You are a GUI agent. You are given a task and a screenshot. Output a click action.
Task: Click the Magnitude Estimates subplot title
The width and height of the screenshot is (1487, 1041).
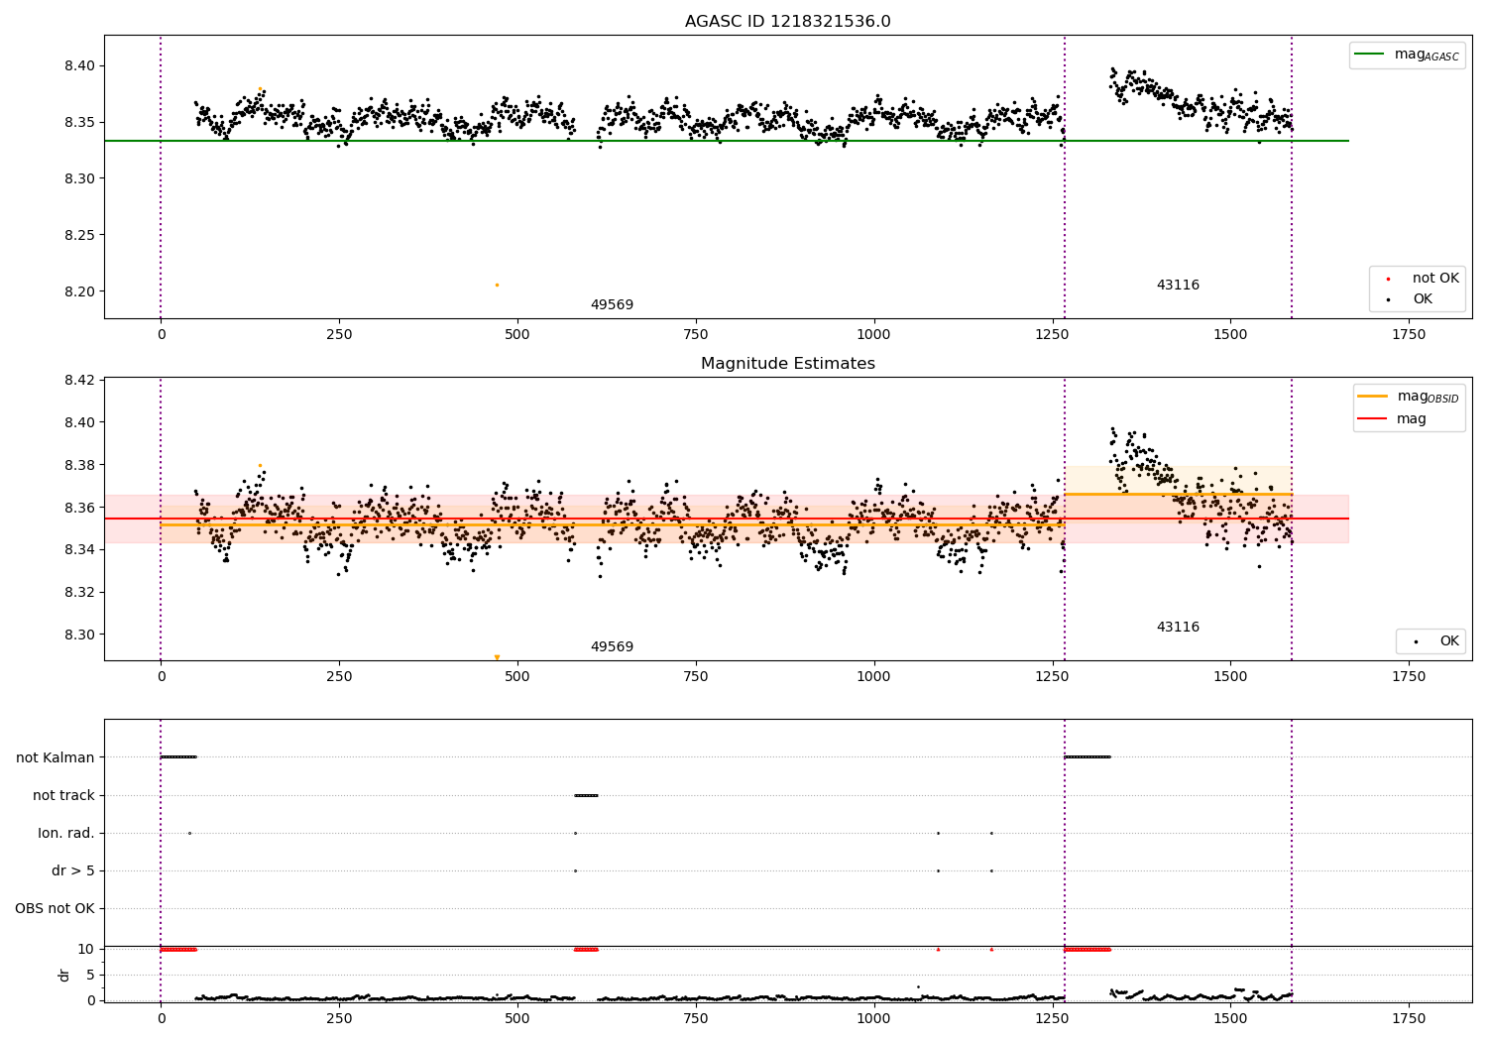pyautogui.click(x=787, y=364)
